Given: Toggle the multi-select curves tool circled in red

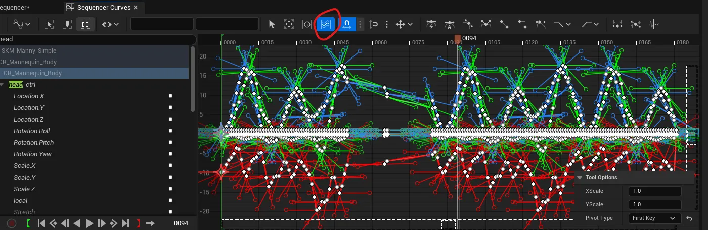Looking at the screenshot, I should point(325,24).
